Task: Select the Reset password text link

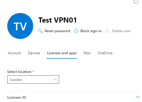Action: pos(57,31)
